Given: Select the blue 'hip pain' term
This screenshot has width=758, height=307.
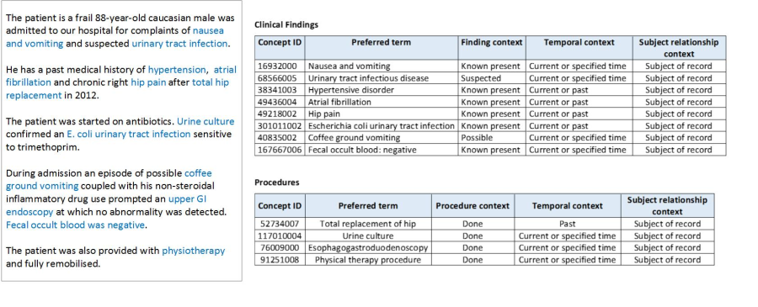Looking at the screenshot, I should (148, 82).
